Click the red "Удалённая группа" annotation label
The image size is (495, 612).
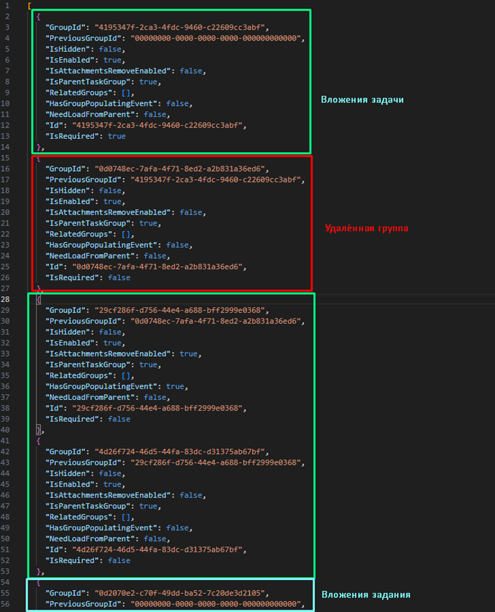click(366, 228)
